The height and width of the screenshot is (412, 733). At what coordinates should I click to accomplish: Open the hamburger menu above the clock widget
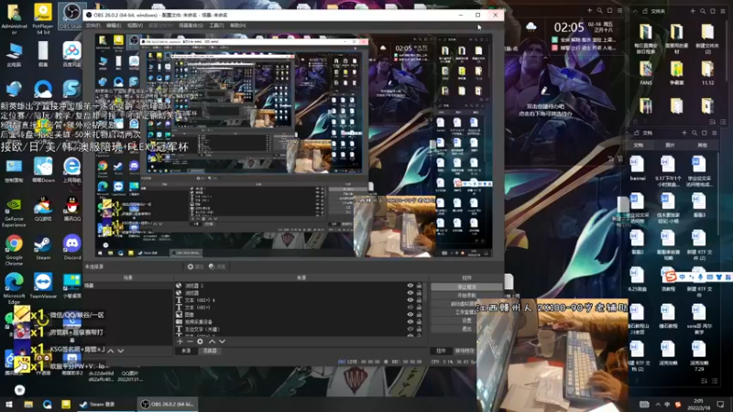[620, 10]
